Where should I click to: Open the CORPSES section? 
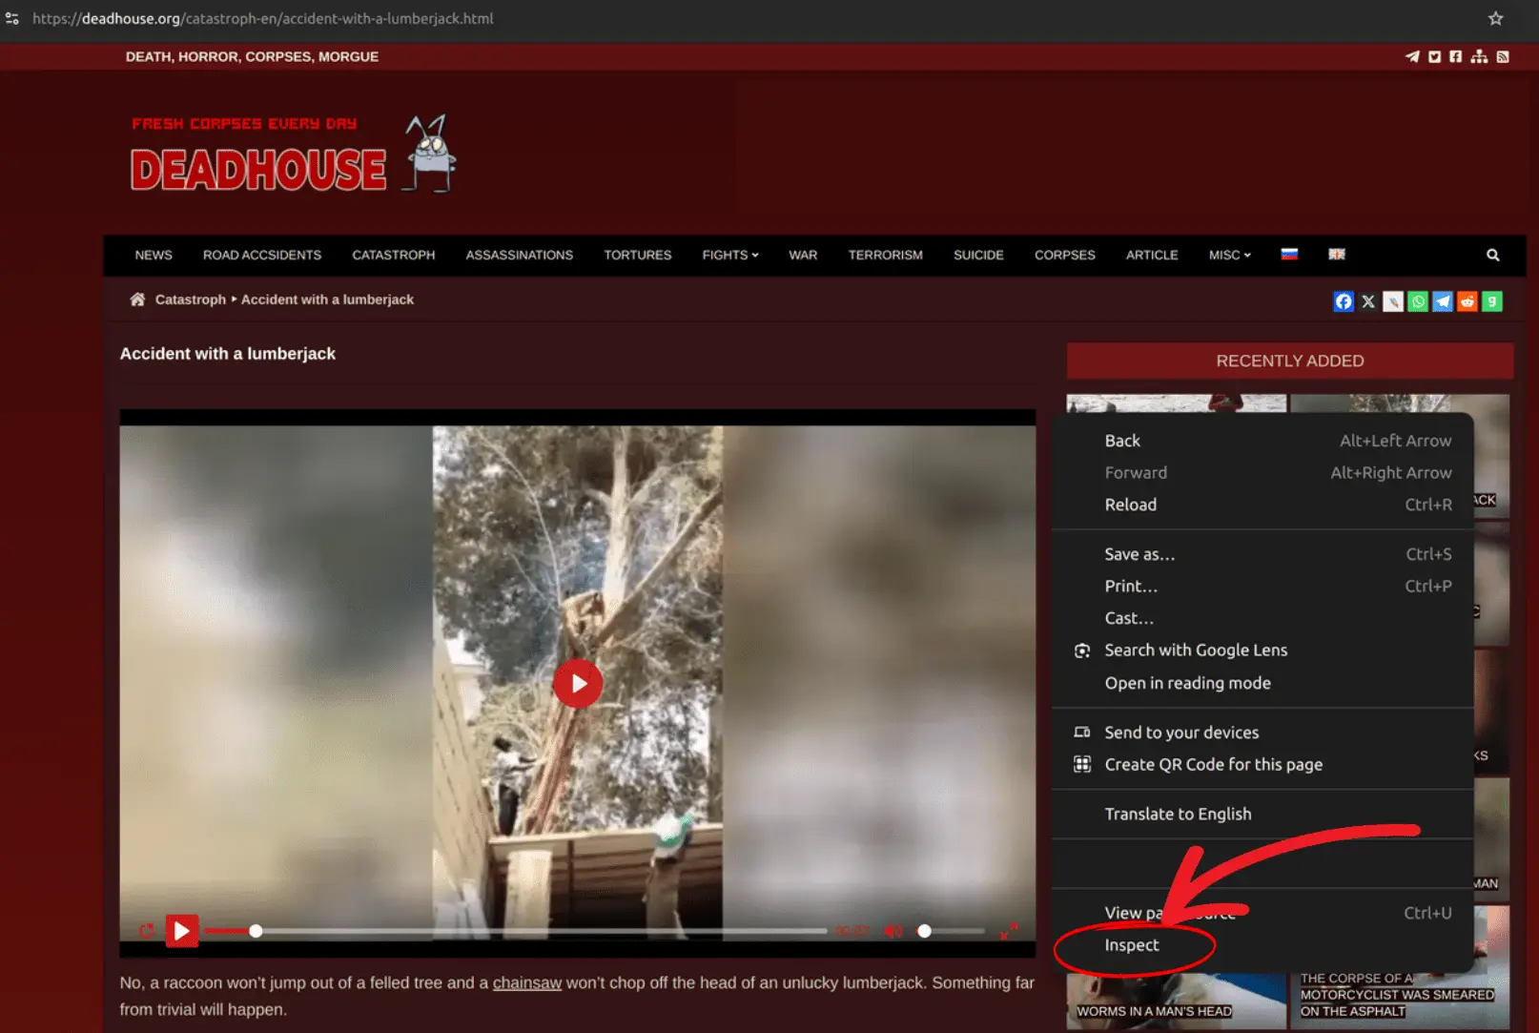(1065, 256)
